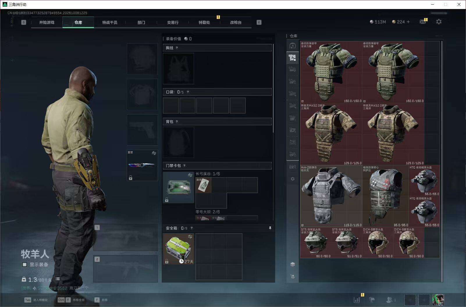Open the bar chart stats icon
This screenshot has height=307, width=466.
click(x=357, y=300)
